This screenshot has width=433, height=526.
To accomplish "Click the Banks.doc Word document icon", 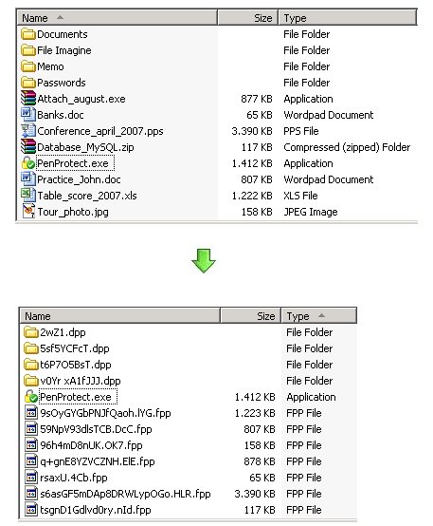I will [28, 115].
